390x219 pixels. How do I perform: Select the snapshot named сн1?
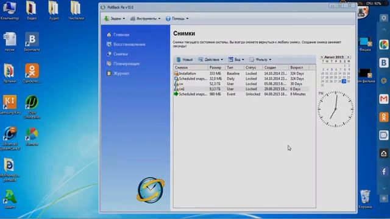point(241,89)
